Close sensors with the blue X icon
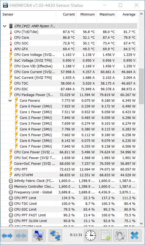 tap(135, 235)
